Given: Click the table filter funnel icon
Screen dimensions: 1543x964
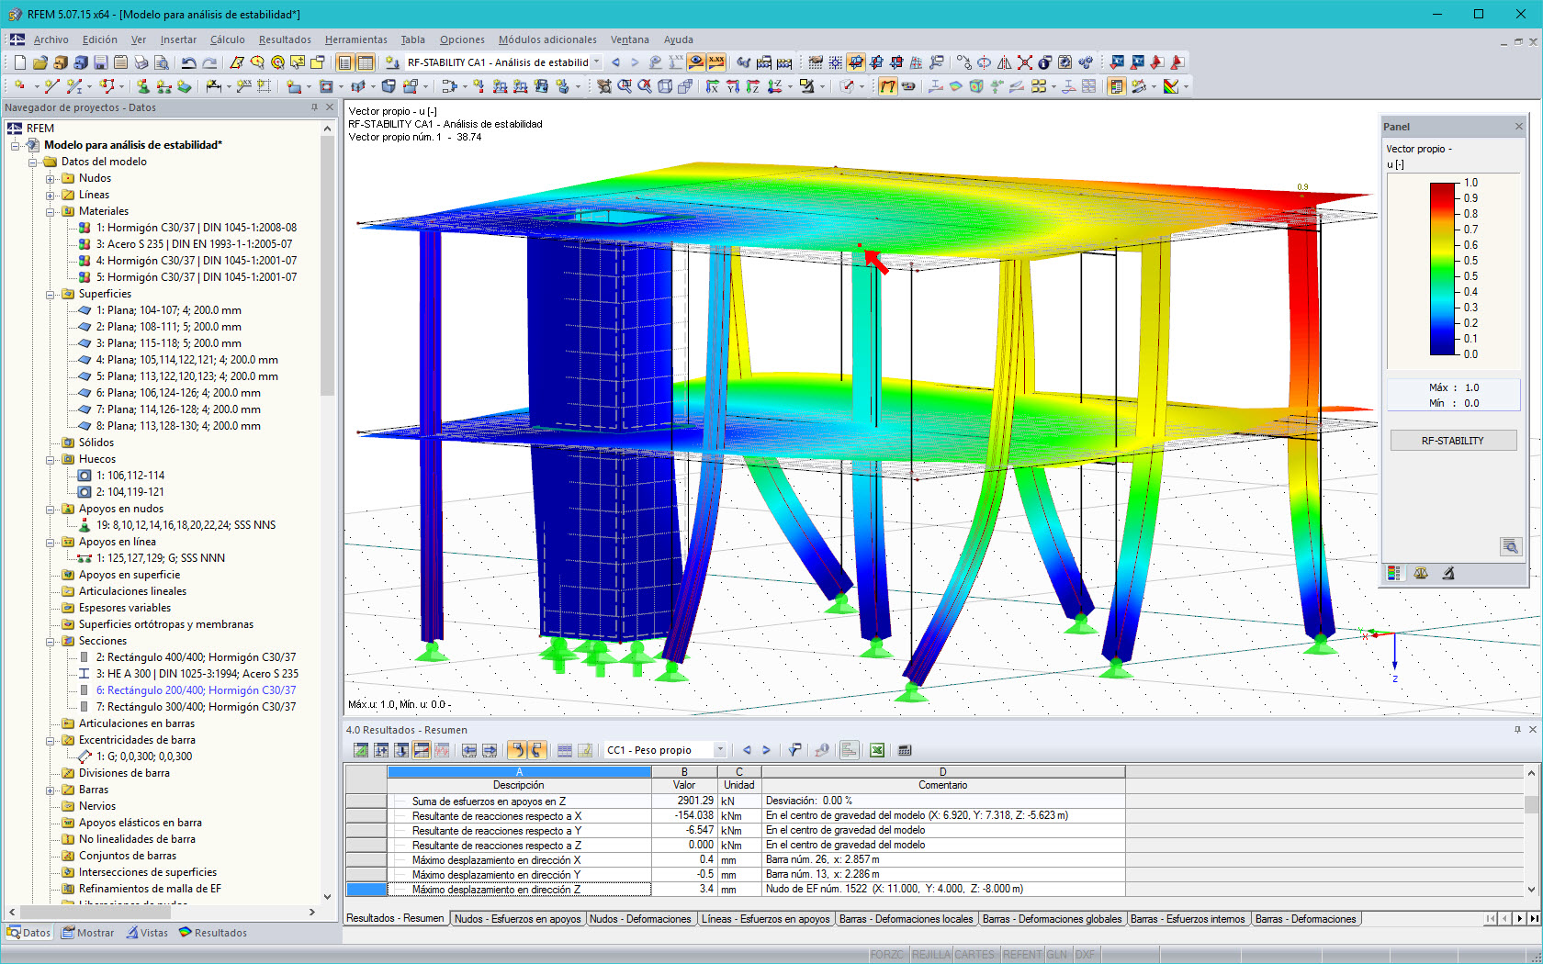Looking at the screenshot, I should point(795,750).
